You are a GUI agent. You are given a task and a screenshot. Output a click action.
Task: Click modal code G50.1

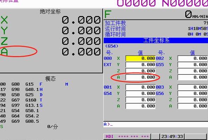pos(32,111)
